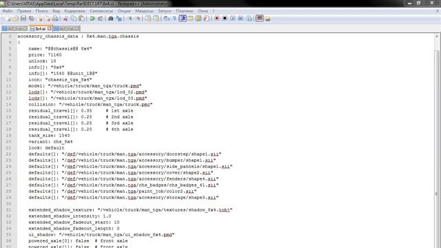Click "extended_shadow_intensity: 1.0" line

coord(70,216)
